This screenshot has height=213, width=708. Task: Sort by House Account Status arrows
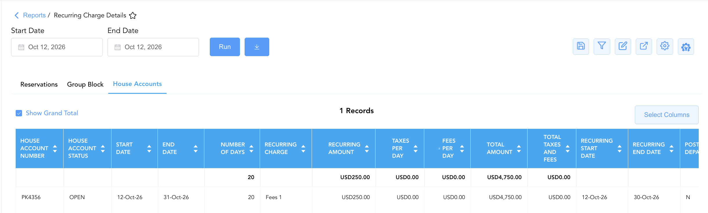coord(103,149)
